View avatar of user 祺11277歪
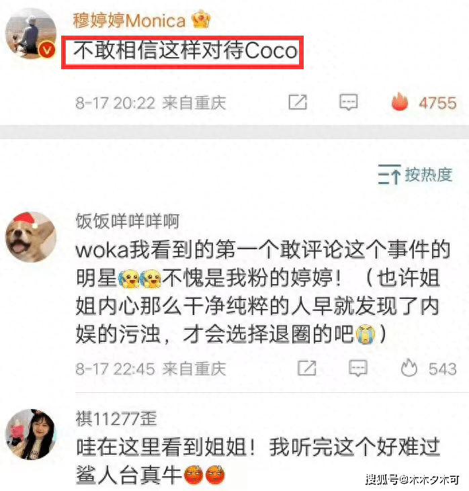The width and height of the screenshot is (469, 491). click(x=31, y=435)
